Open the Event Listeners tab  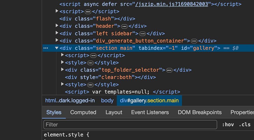(x=150, y=112)
